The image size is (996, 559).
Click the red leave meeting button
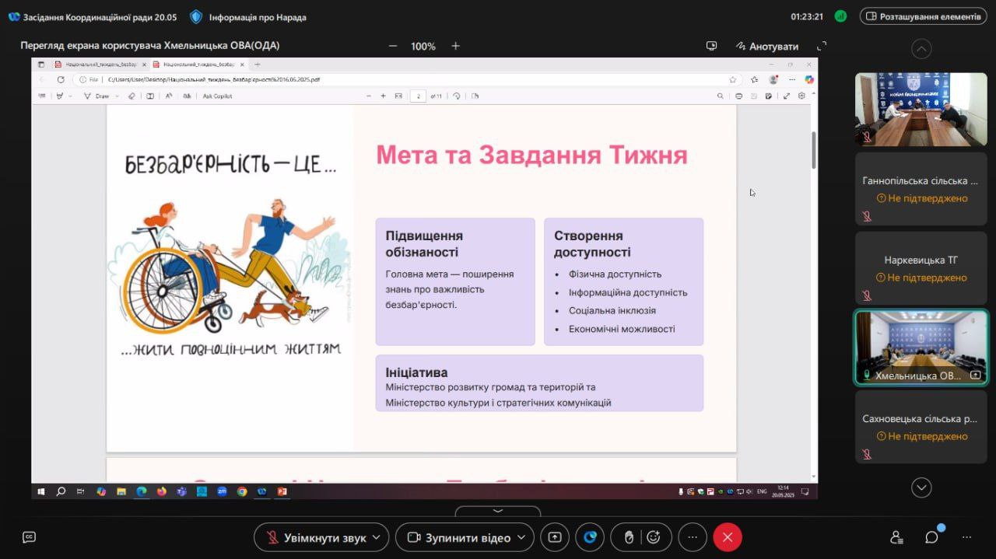pyautogui.click(x=728, y=537)
